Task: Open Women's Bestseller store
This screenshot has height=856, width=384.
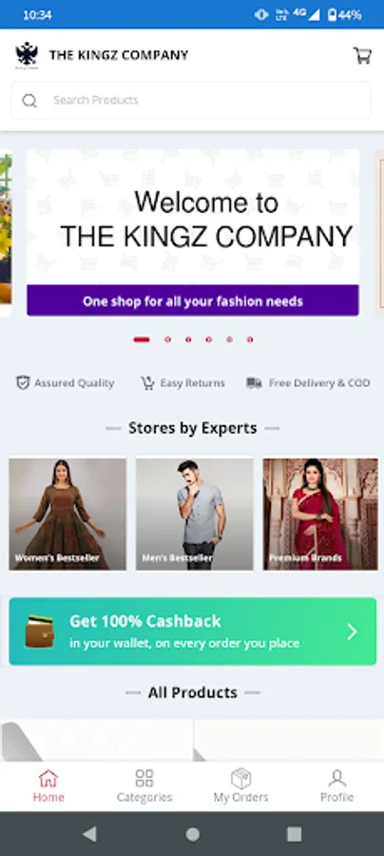Action: (67, 515)
